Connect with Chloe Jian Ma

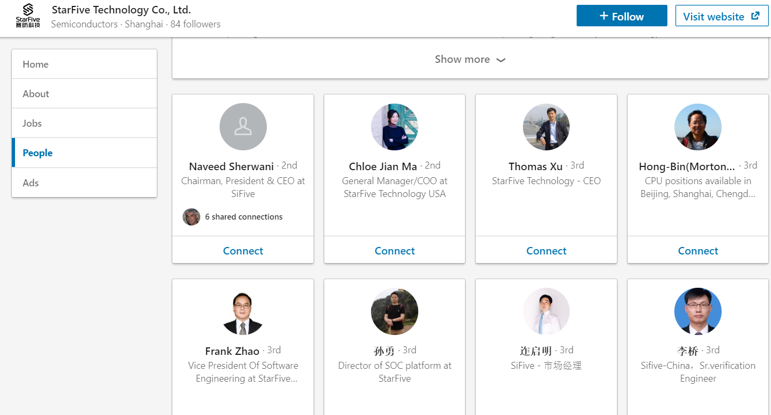point(395,251)
